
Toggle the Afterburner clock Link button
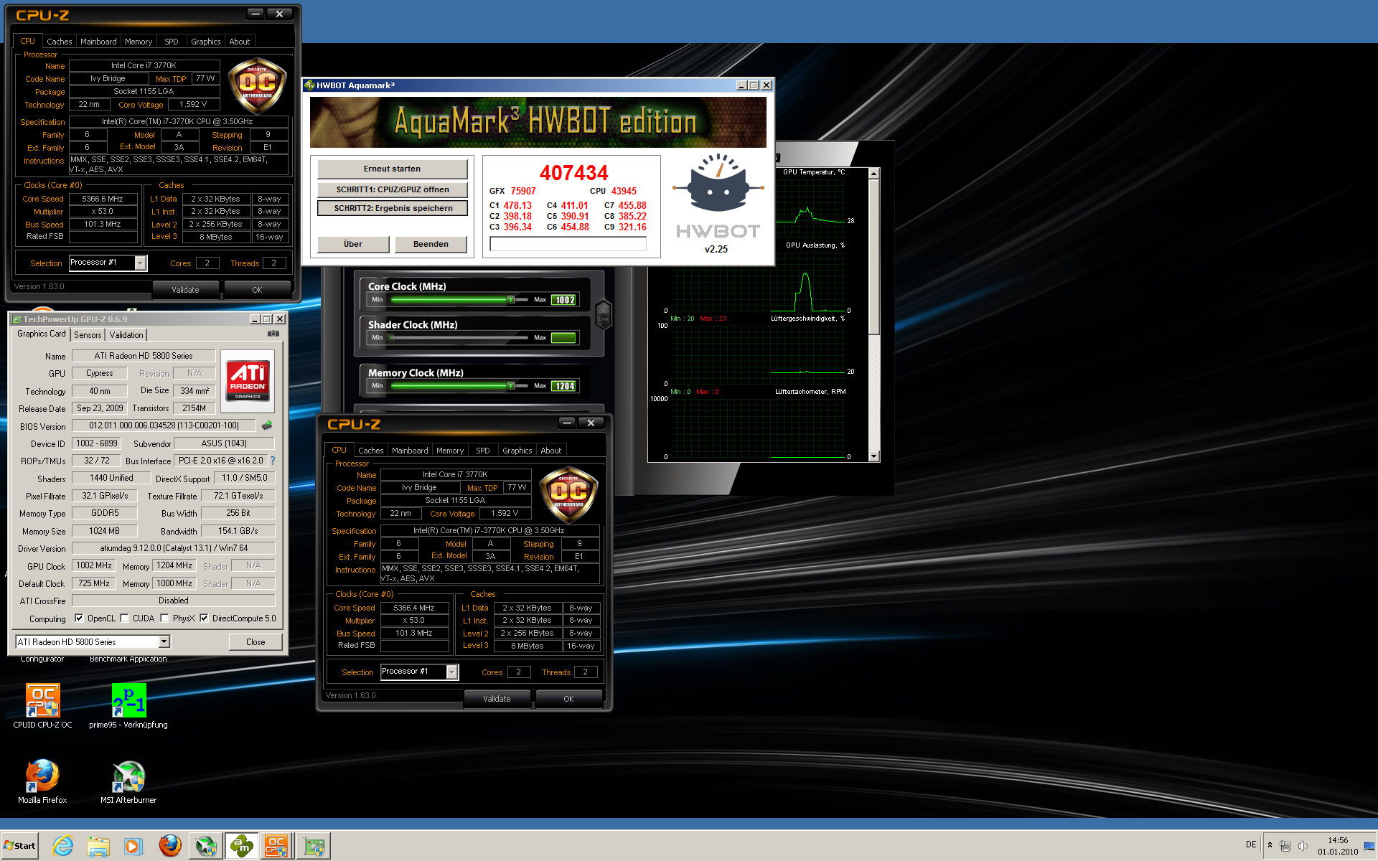pyautogui.click(x=604, y=314)
